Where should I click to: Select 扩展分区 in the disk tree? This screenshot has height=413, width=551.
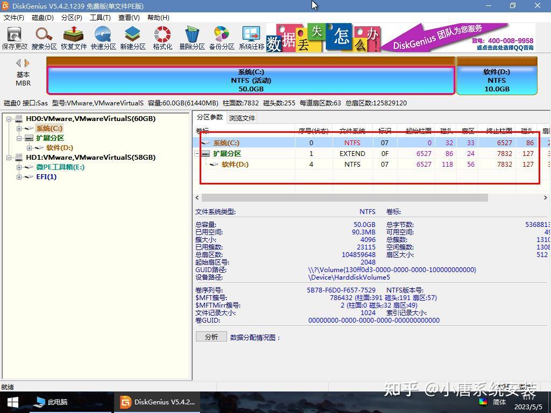click(50, 138)
